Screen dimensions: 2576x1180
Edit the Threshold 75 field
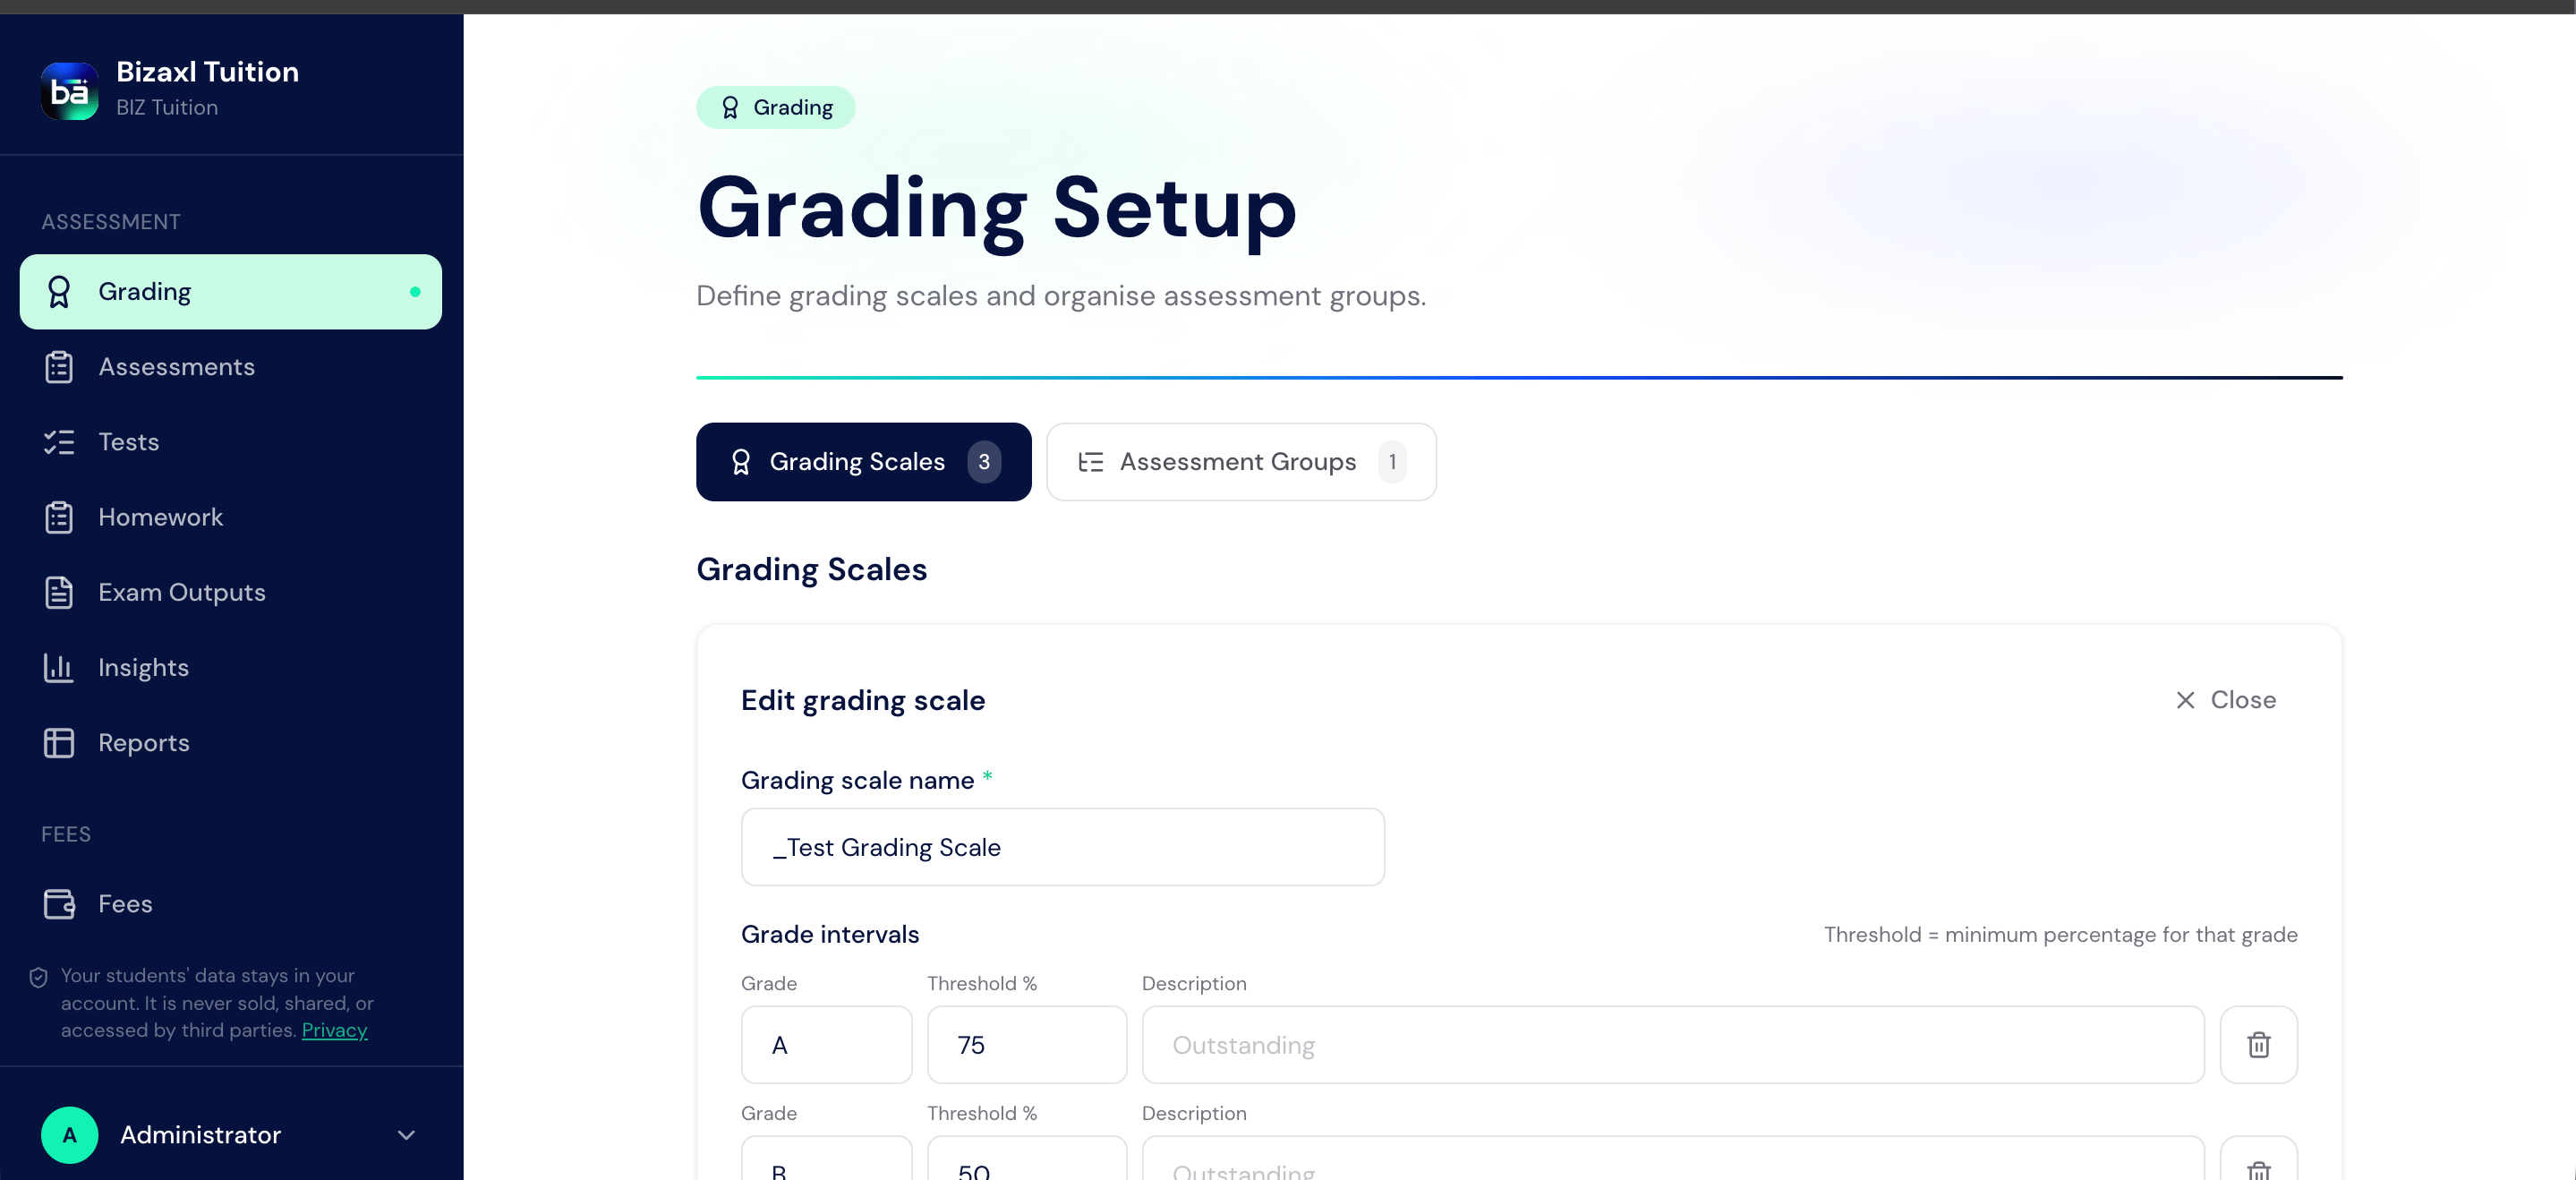(1026, 1045)
